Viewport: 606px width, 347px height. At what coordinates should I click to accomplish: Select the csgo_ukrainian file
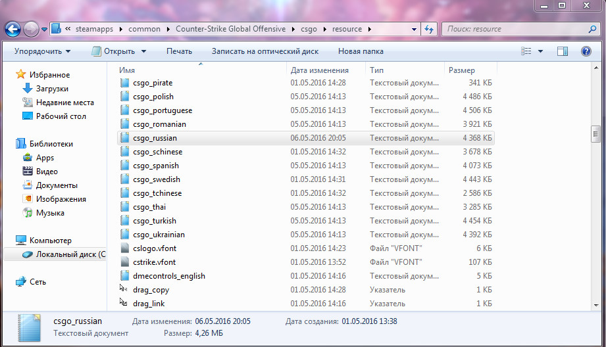pyautogui.click(x=159, y=235)
